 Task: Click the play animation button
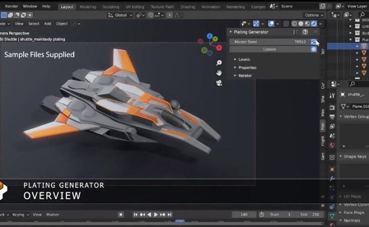156,215
